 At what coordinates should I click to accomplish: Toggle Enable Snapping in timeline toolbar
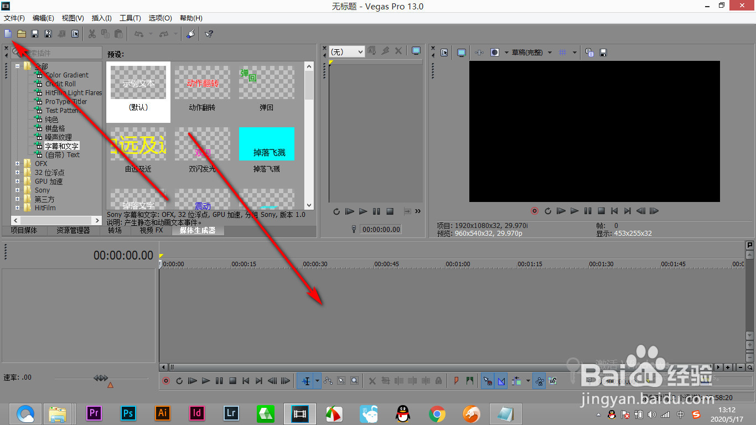[488, 381]
